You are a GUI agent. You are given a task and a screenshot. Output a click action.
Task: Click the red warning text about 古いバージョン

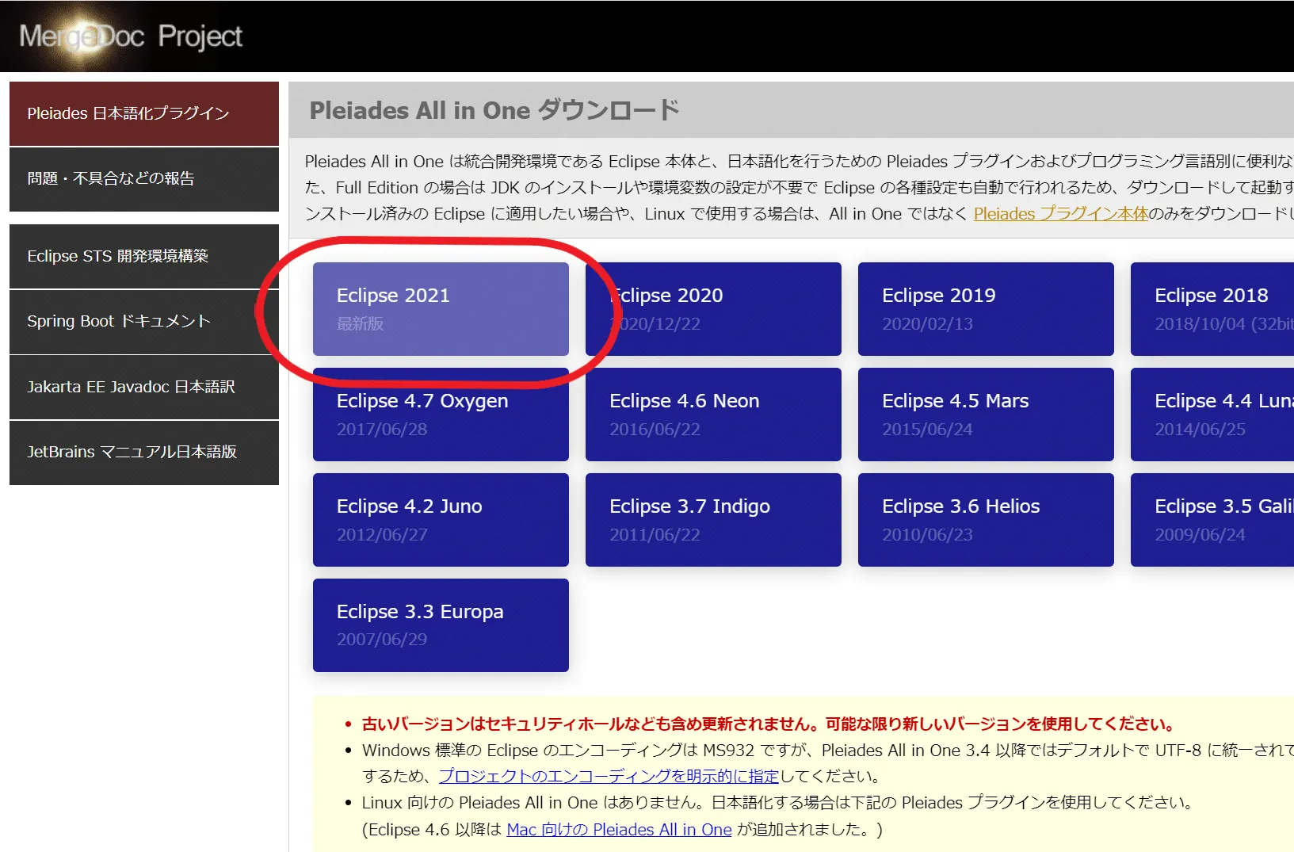(x=768, y=724)
